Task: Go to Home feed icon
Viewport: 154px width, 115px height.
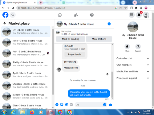Action: [60, 15]
